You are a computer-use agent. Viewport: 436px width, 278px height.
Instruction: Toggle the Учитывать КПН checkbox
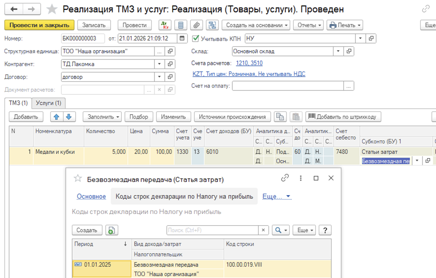pyautogui.click(x=195, y=38)
